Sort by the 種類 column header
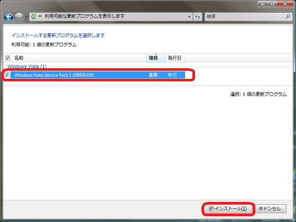 [x=156, y=58]
